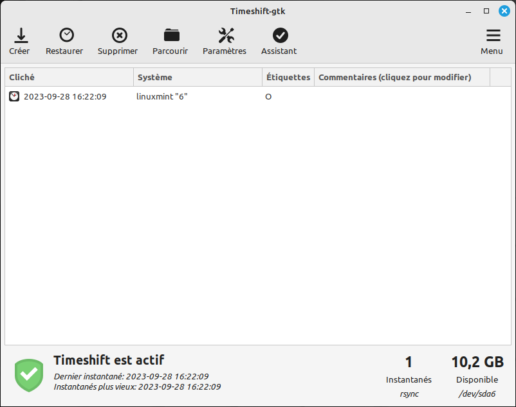This screenshot has width=516, height=407.
Task: Minimize the Timeshift-gtk window
Action: tap(468, 12)
